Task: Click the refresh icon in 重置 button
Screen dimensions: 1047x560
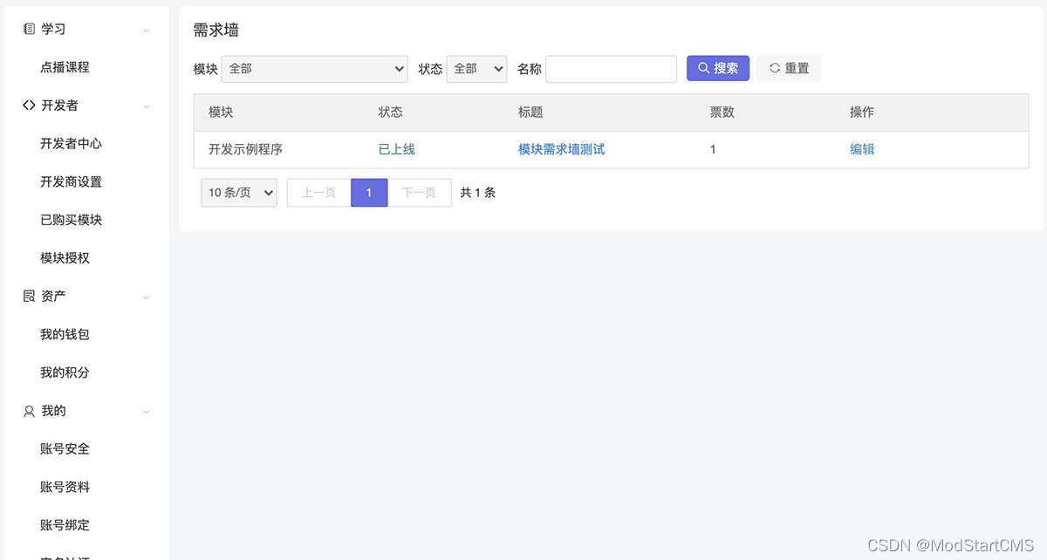Action: 774,68
